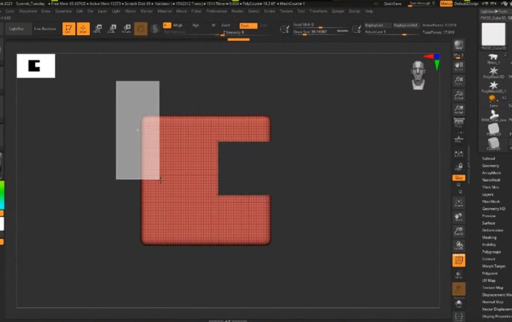Expand the Deformation subpalette
512x322 pixels.
[x=492, y=230]
